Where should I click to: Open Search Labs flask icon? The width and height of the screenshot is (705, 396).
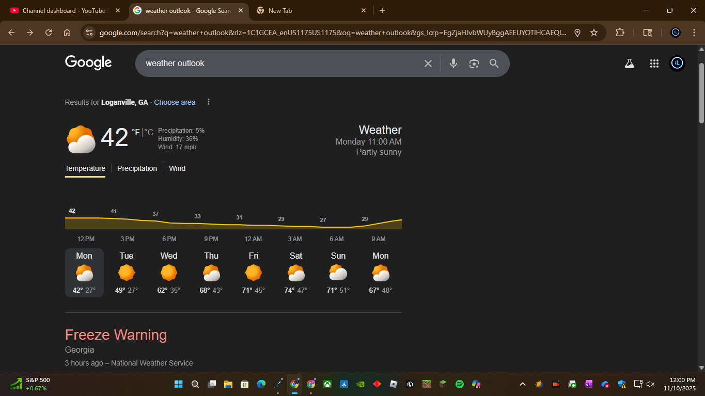(629, 64)
